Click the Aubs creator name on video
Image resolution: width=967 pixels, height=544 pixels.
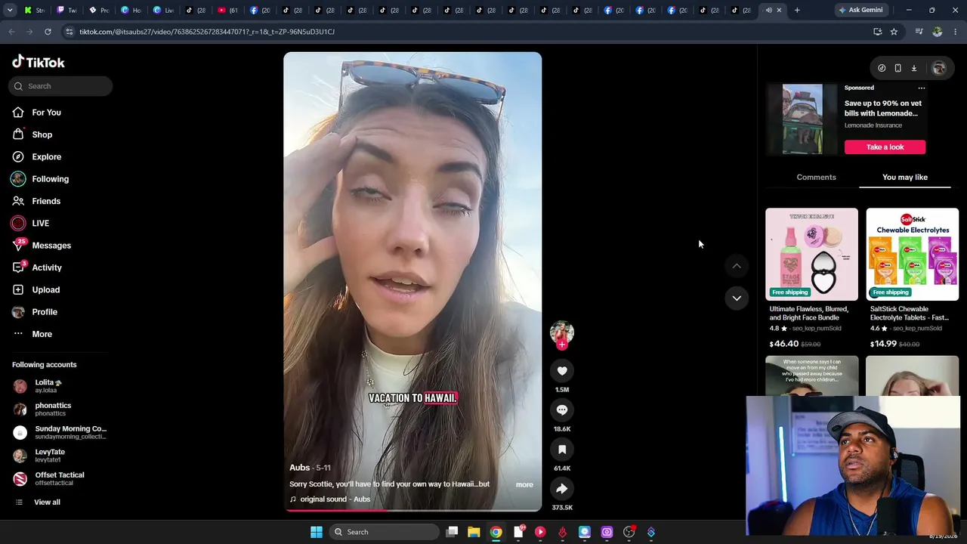[x=299, y=468]
